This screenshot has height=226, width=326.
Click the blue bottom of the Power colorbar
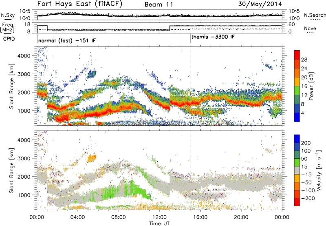click(x=297, y=117)
